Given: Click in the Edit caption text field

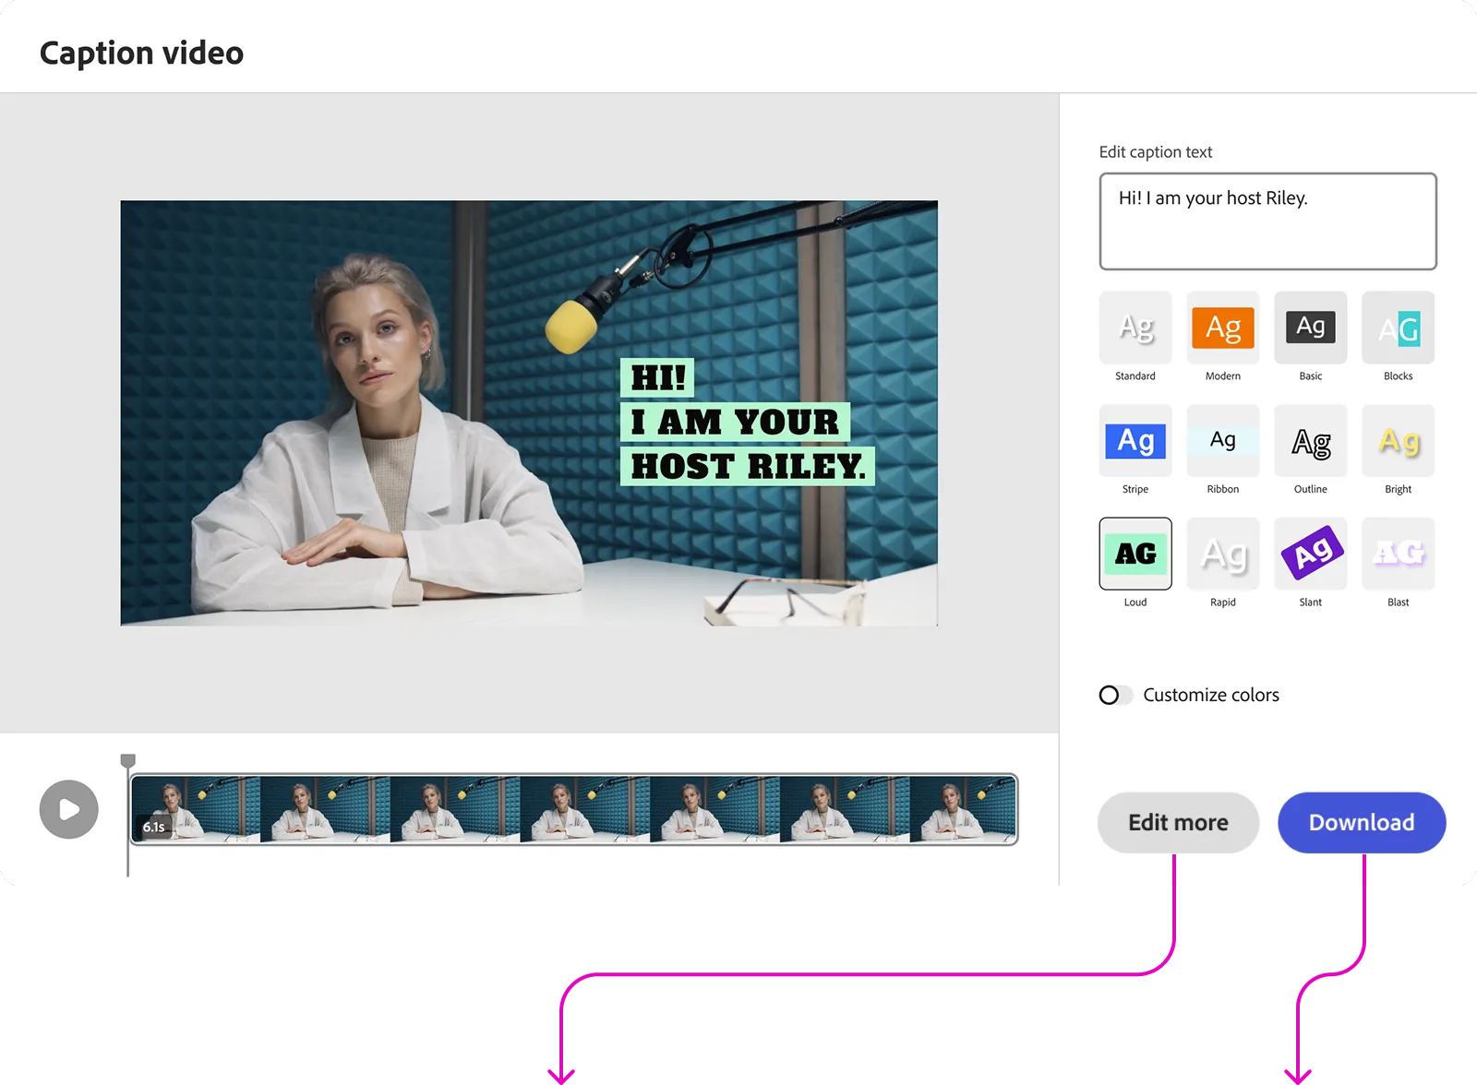Looking at the screenshot, I should tap(1267, 221).
